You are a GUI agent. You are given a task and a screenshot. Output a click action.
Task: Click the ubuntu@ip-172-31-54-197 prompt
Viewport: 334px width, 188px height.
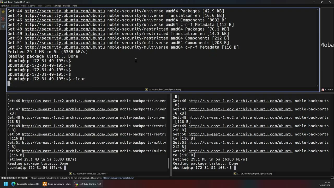pos(34,168)
